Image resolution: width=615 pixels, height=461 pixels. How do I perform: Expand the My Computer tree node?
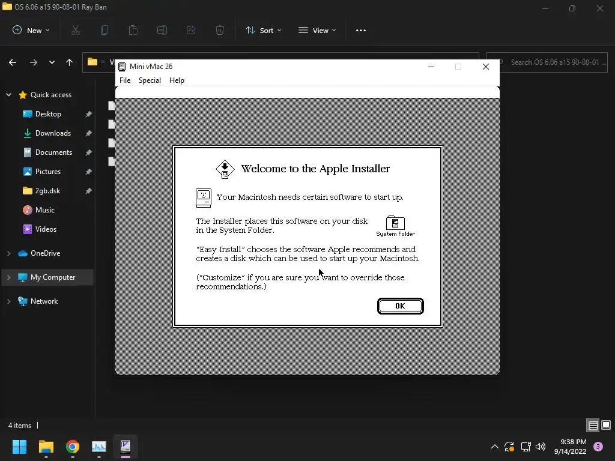pyautogui.click(x=8, y=277)
